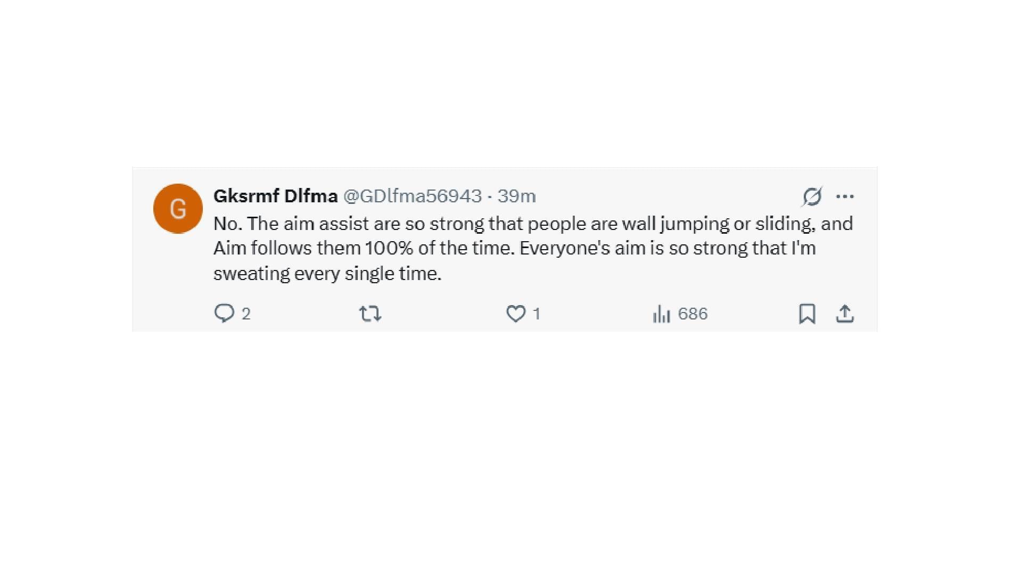This screenshot has width=1022, height=575.
Task: Open the 39m timestamp permalink
Action: (516, 196)
